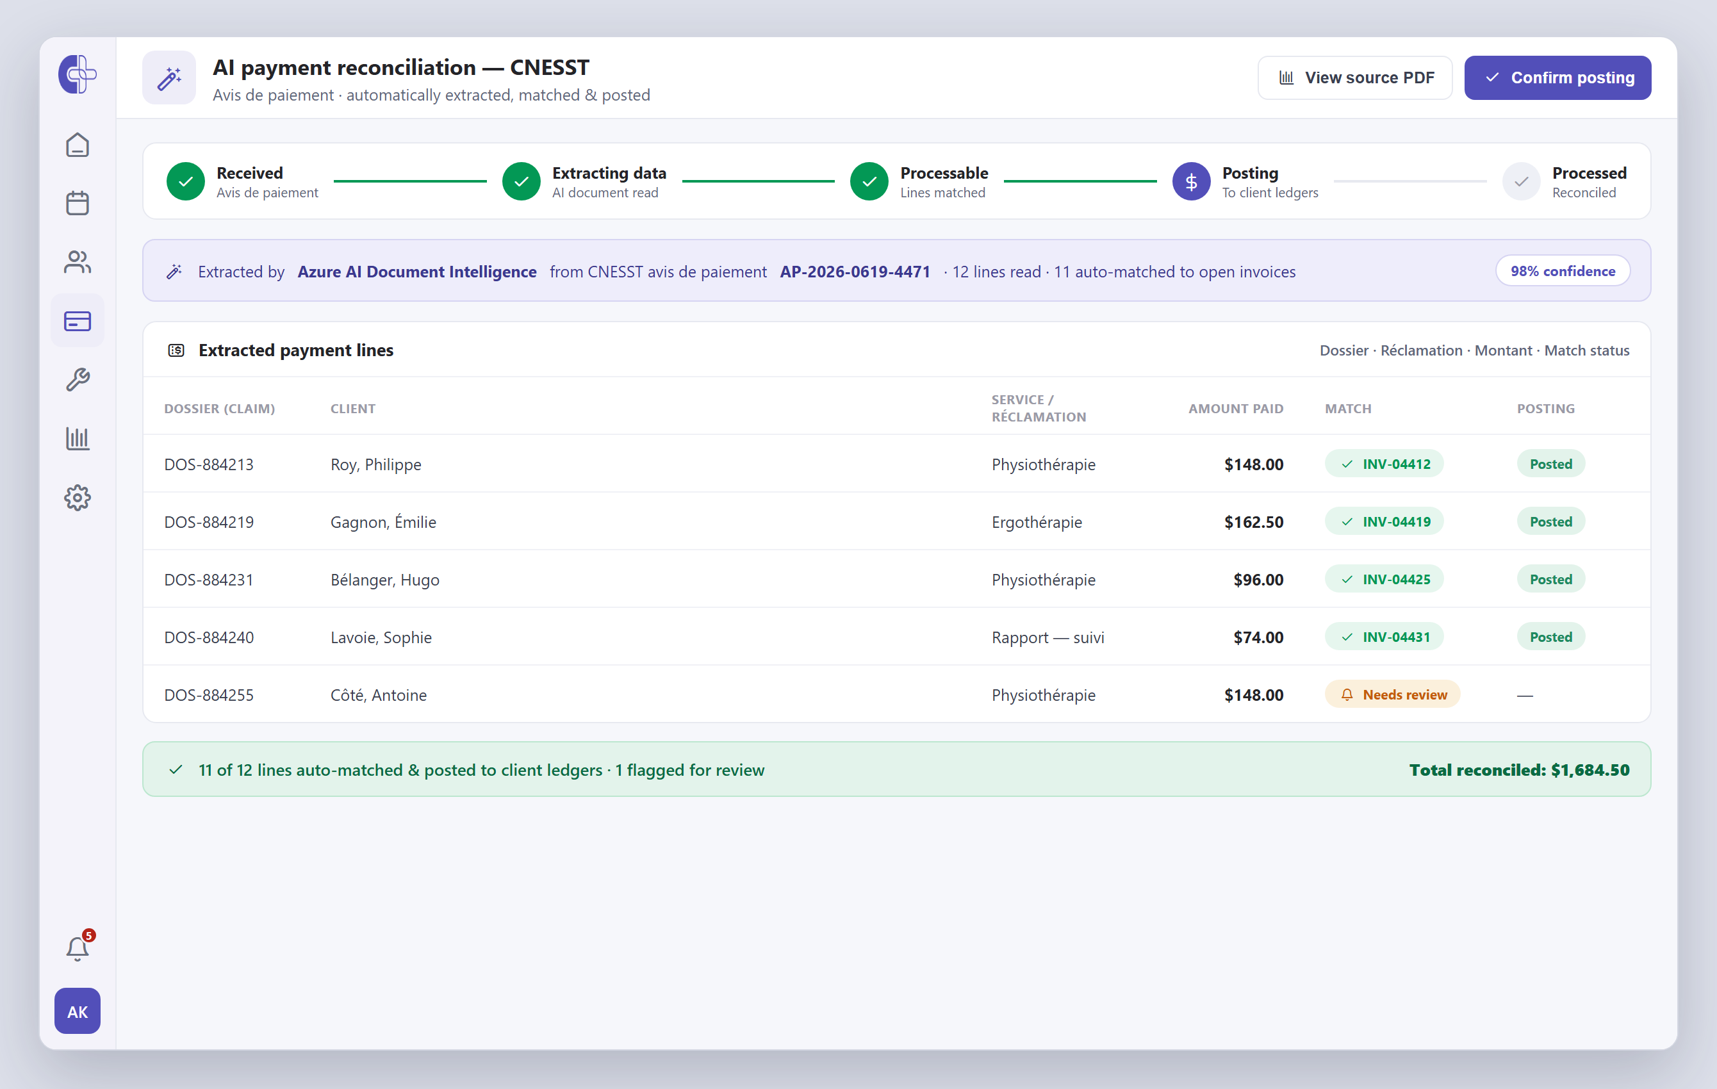Open the Clients people icon
Viewport: 1717px width, 1089px height.
77,263
